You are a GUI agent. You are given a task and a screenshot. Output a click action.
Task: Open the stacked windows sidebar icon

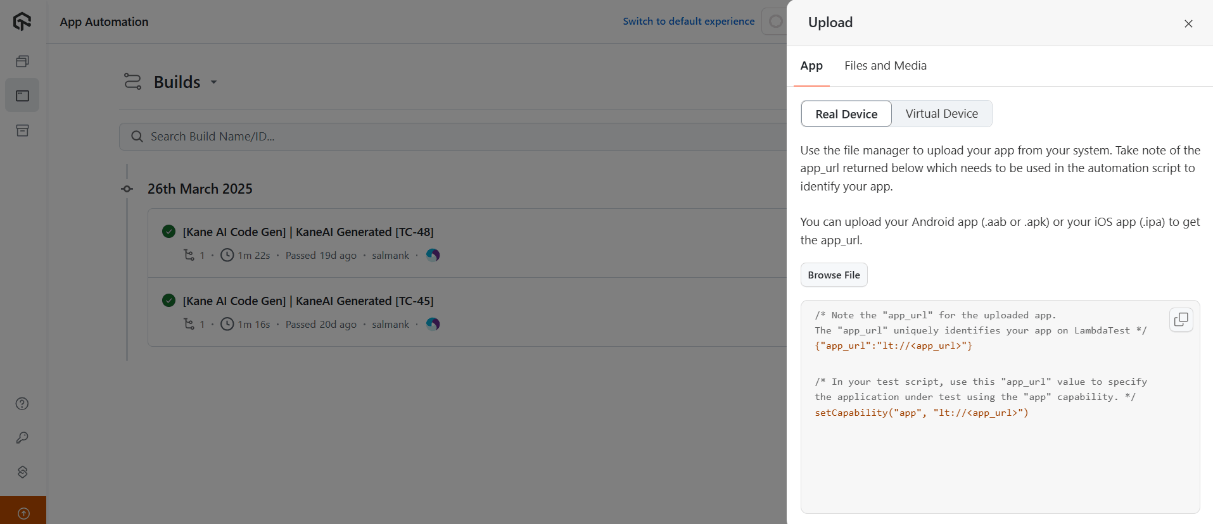[x=22, y=61]
